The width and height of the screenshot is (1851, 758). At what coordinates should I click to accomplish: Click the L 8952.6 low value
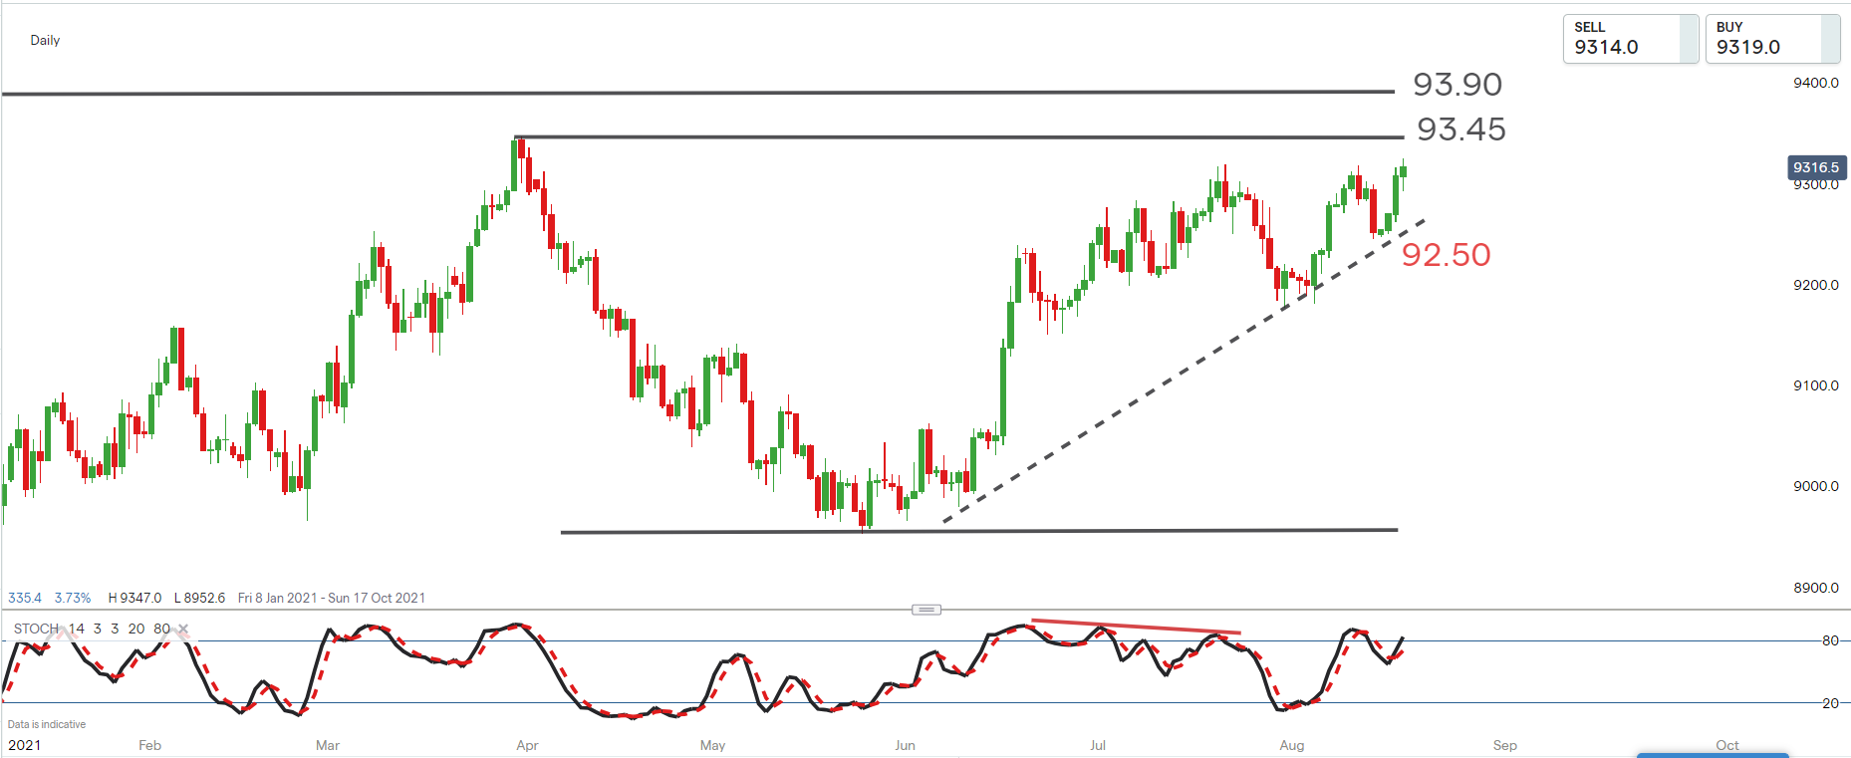click(199, 598)
